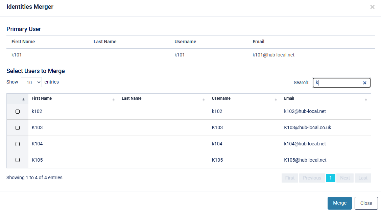381x213 pixels.
Task: Click the First Name column sort icon
Action: (x=114, y=100)
